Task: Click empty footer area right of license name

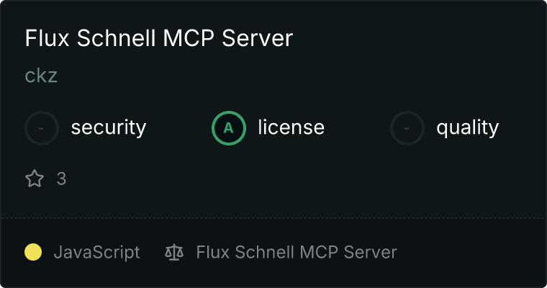Action: pos(469,252)
